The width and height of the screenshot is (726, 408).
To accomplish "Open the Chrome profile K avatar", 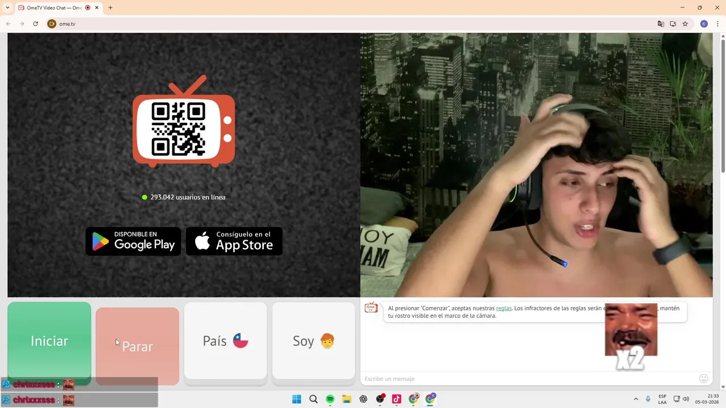I will click(704, 24).
